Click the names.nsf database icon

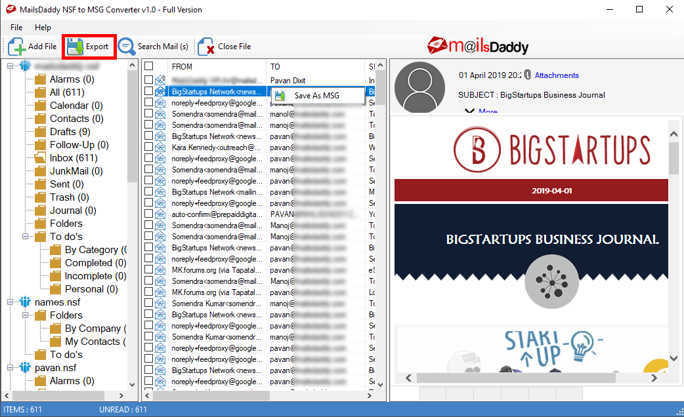[x=26, y=302]
